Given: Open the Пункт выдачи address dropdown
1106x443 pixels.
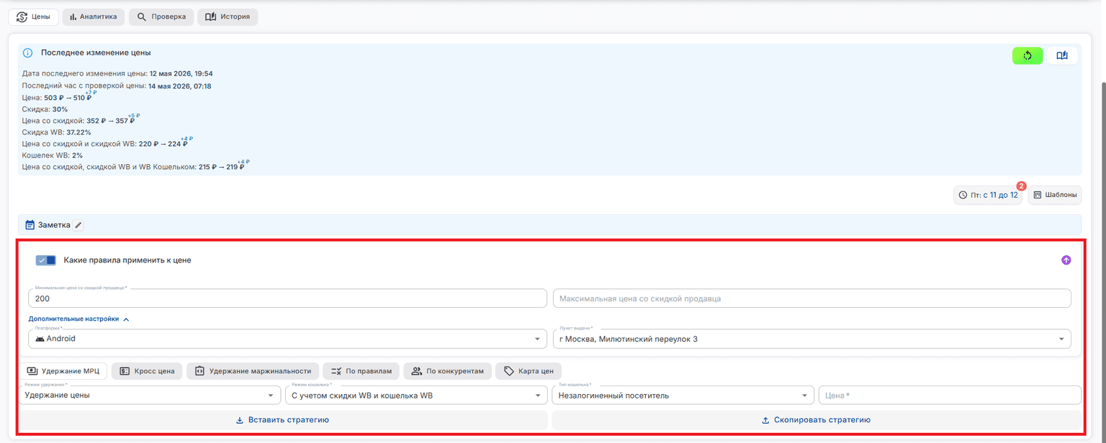Looking at the screenshot, I should pos(811,339).
